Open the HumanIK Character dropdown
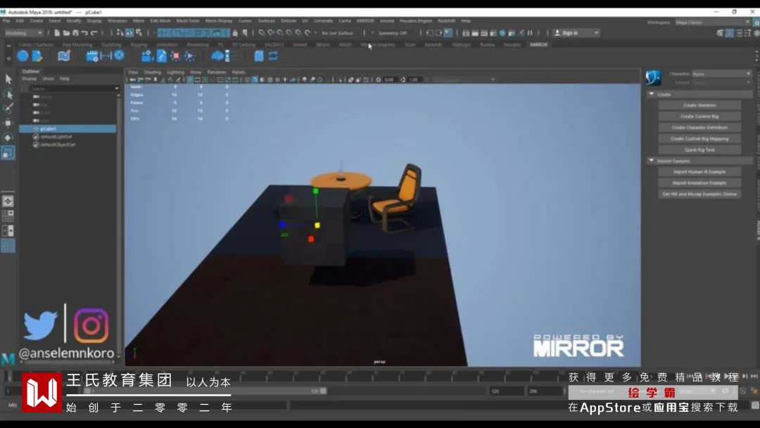 (x=722, y=74)
